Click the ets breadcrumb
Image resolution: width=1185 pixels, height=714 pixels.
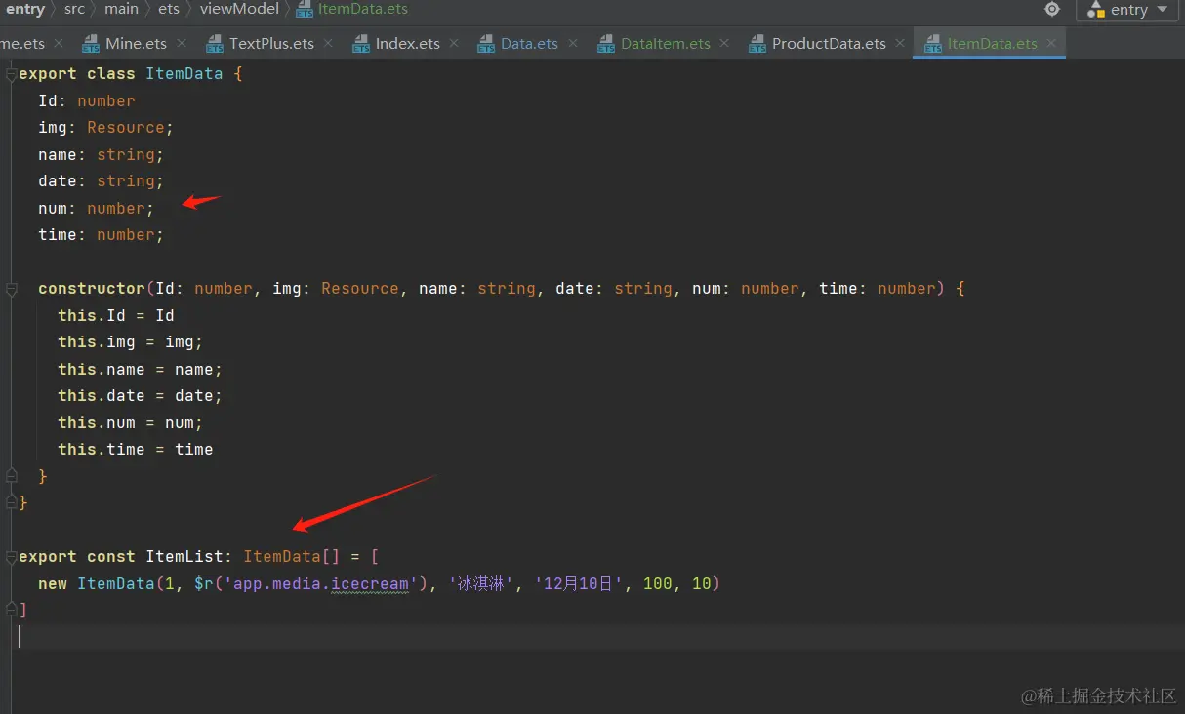(169, 9)
